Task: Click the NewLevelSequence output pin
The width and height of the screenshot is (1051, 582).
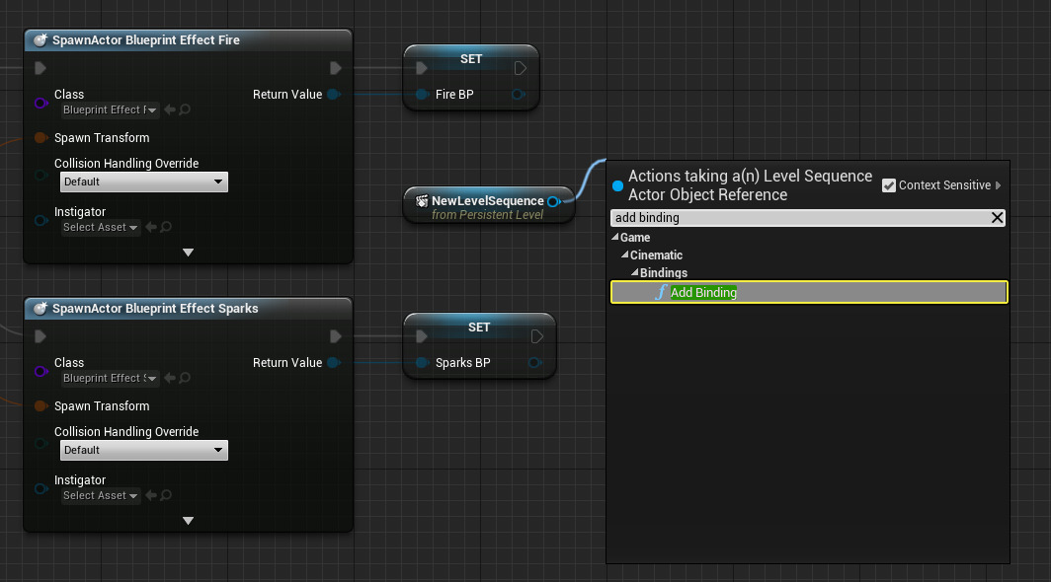Action: 553,201
